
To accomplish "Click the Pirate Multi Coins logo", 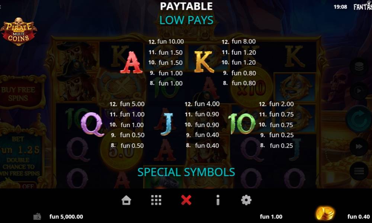I will pyautogui.click(x=19, y=31).
